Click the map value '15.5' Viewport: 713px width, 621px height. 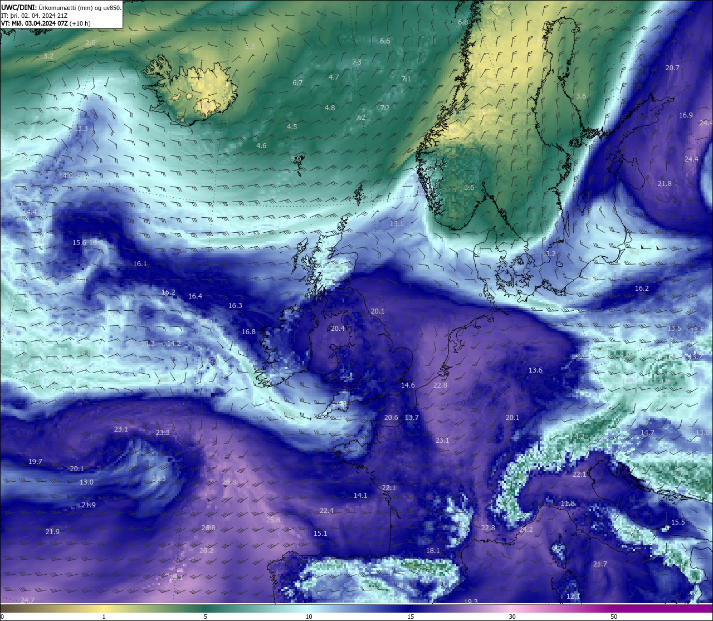pos(678,522)
